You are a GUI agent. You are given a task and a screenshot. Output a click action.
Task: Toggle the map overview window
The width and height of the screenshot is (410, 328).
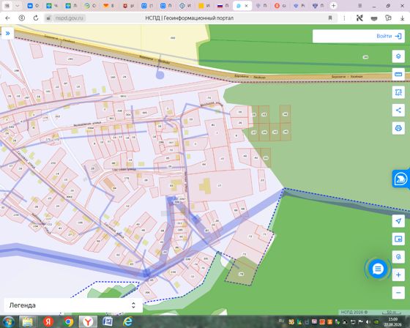point(398,239)
